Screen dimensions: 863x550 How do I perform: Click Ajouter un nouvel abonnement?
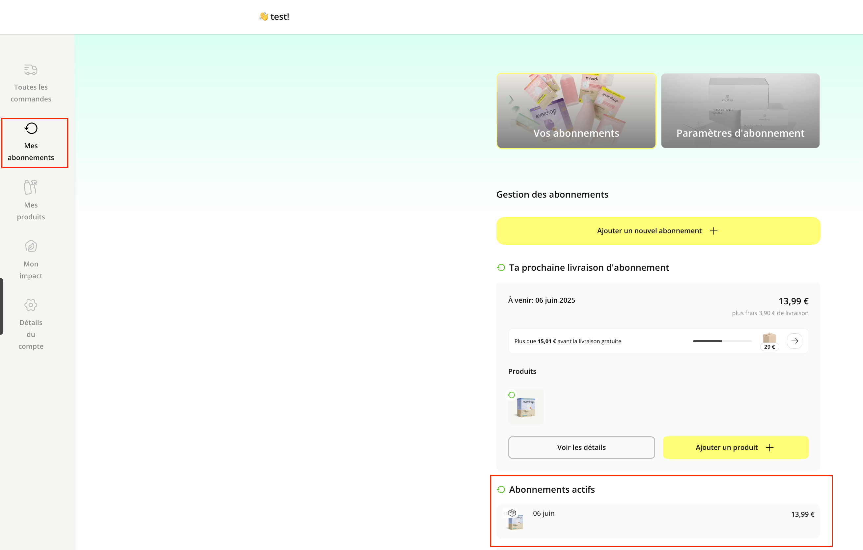(658, 231)
